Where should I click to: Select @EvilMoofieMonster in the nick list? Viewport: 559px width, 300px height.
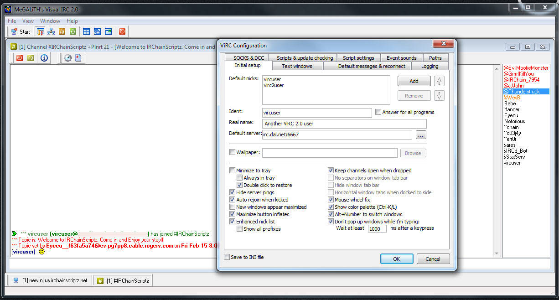(526, 68)
